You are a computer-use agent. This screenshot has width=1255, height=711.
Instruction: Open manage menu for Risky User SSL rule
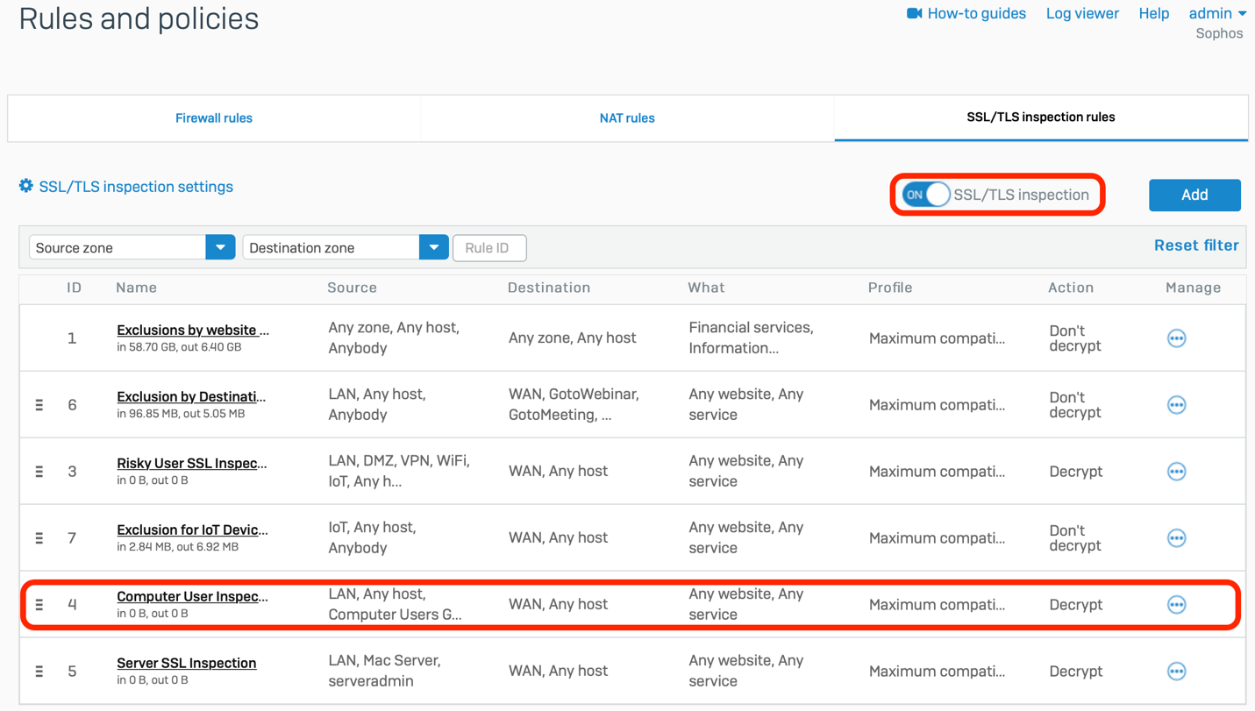click(x=1176, y=472)
